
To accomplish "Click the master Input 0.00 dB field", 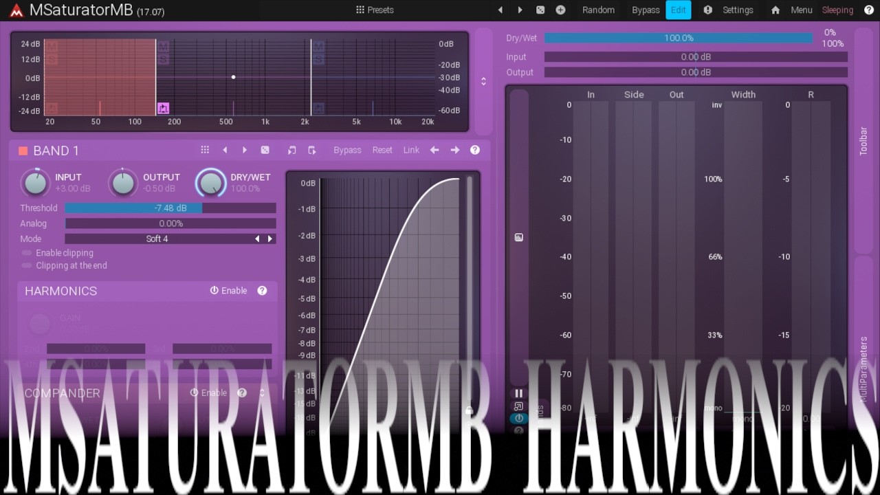I will (696, 57).
